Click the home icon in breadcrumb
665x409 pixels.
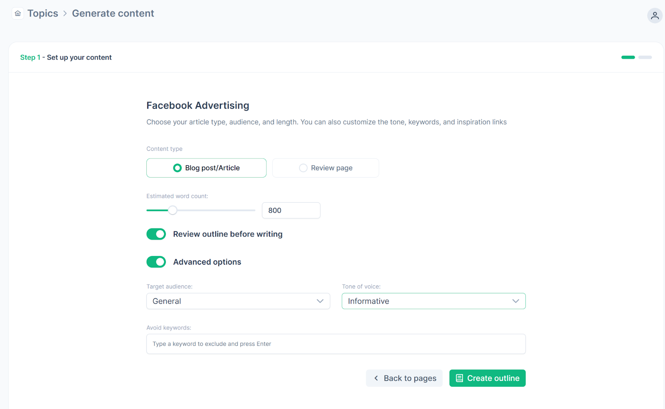point(18,13)
